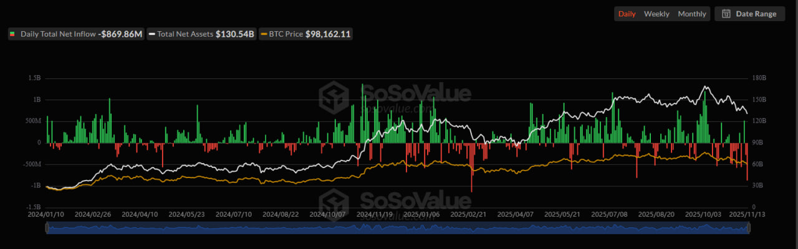Switch to the Daily view
798x249 pixels.
(627, 14)
